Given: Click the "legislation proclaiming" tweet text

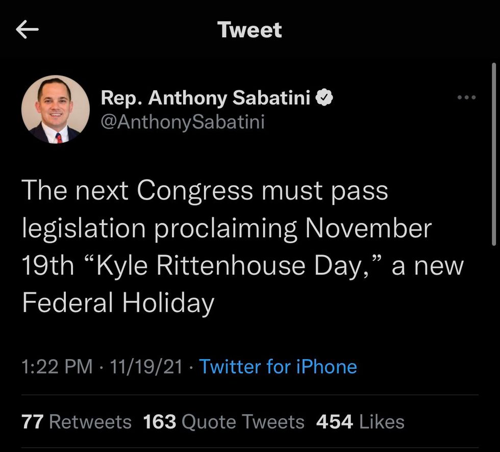Looking at the screenshot, I should (x=160, y=229).
